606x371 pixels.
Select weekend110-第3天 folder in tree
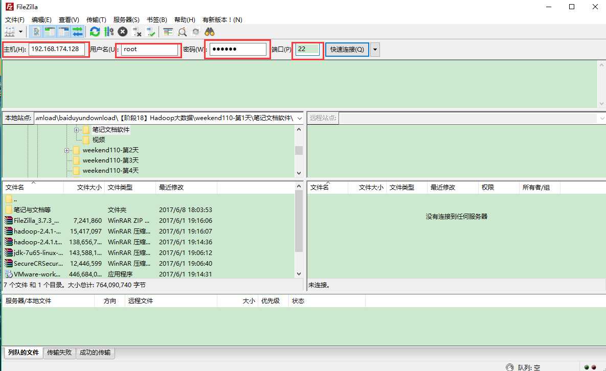coord(110,160)
